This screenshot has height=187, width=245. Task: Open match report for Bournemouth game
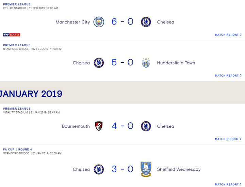coord(228,139)
